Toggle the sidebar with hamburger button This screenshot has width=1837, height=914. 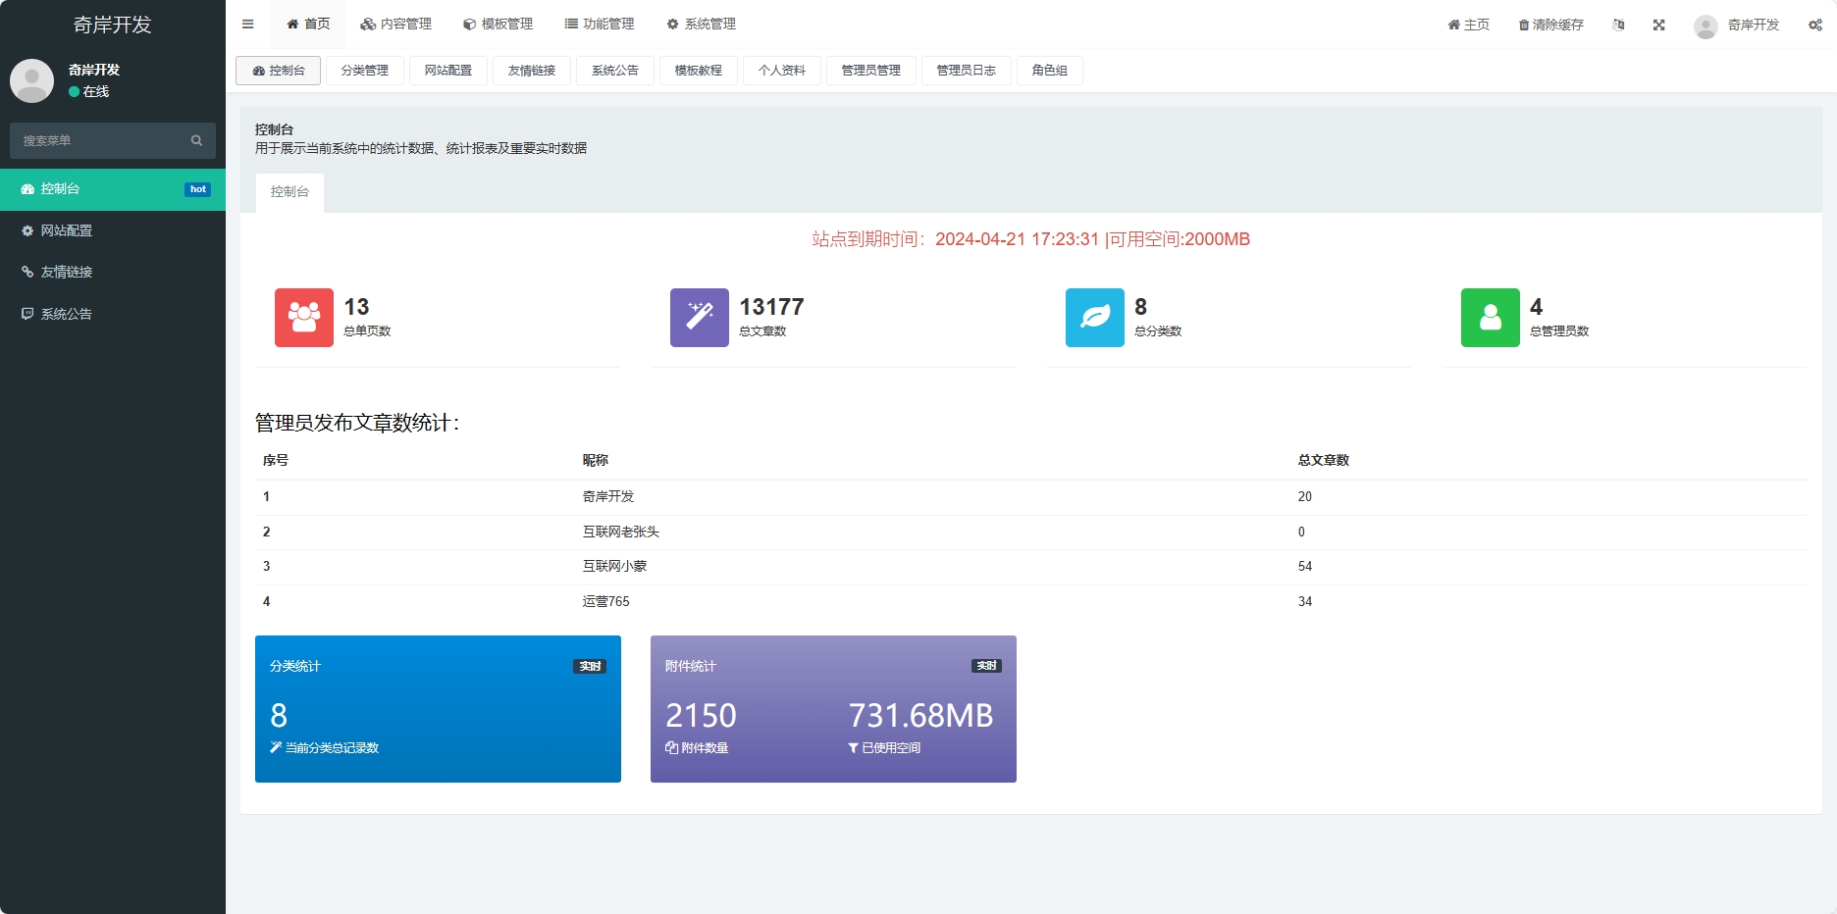click(247, 24)
